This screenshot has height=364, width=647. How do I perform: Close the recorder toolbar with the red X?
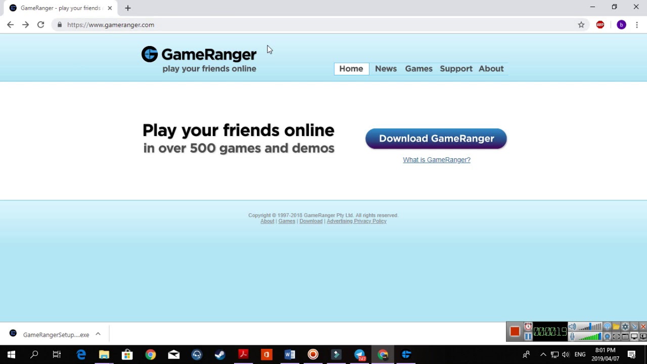coord(643,327)
